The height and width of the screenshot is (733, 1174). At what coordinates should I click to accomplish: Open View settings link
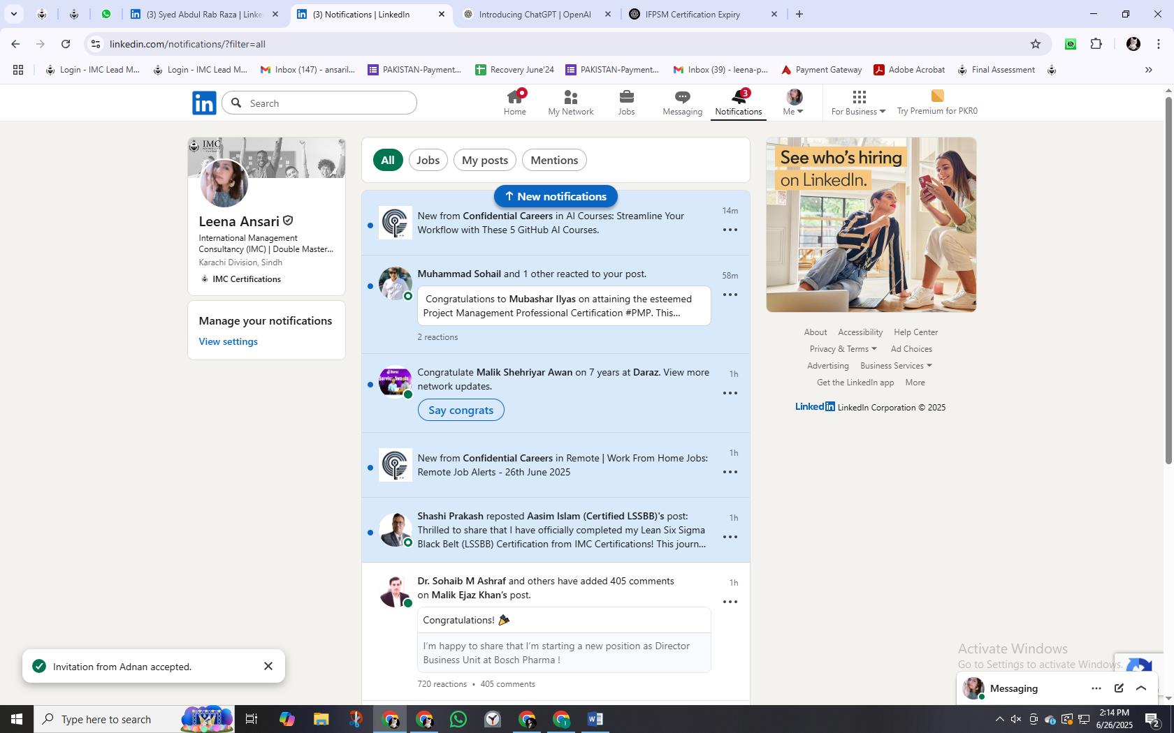228,341
